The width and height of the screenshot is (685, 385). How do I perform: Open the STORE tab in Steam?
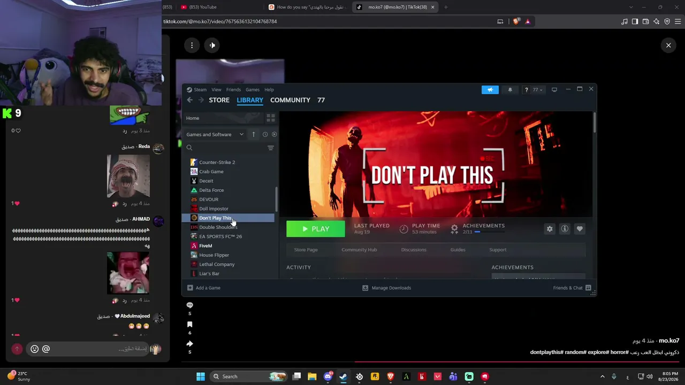[219, 100]
